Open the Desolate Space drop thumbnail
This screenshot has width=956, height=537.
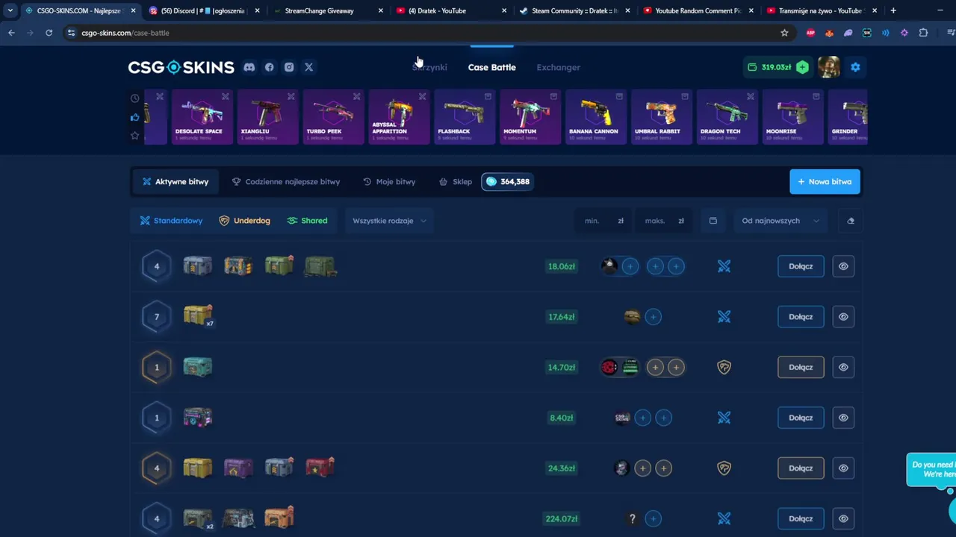point(202,117)
